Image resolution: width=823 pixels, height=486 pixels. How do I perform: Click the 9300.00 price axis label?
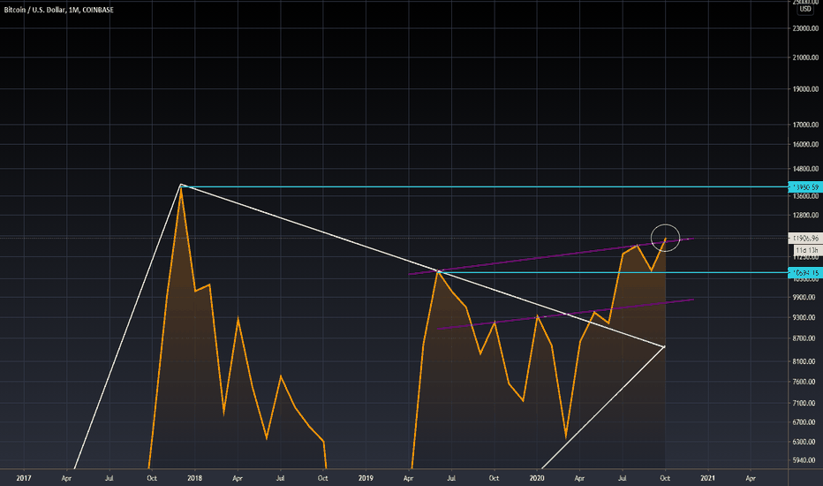tap(804, 317)
